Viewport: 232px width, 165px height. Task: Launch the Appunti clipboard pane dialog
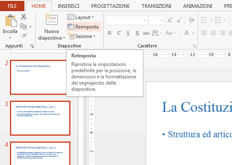tap(32, 46)
